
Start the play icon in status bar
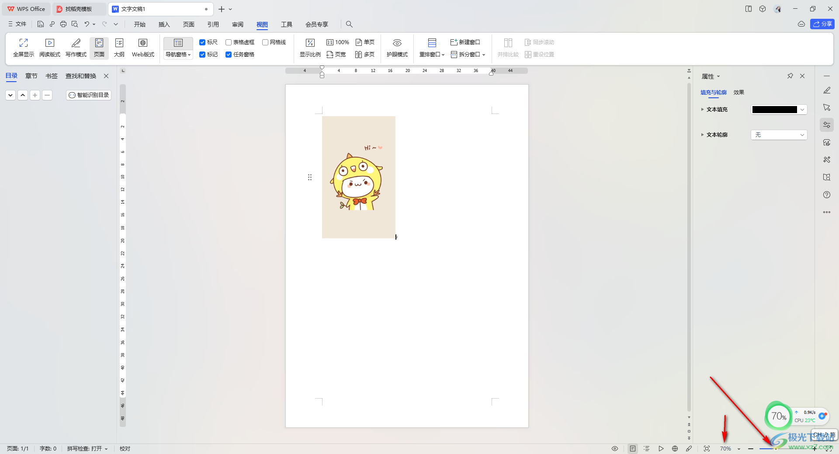(661, 449)
